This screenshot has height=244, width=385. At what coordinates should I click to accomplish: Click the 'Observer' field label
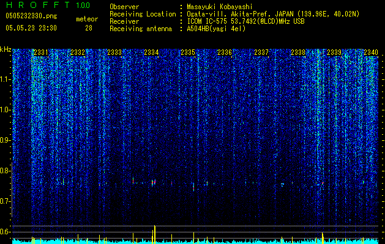[x=124, y=7]
